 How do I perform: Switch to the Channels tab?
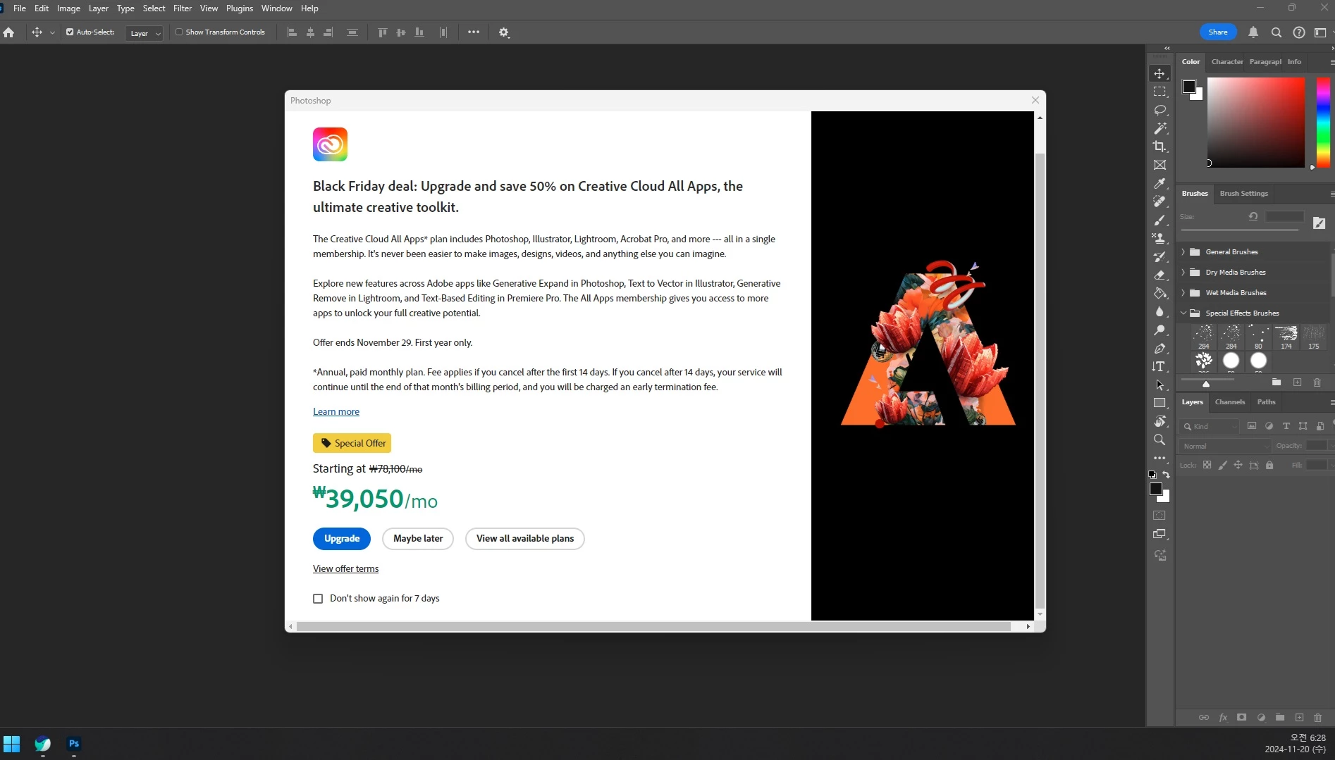click(1230, 402)
